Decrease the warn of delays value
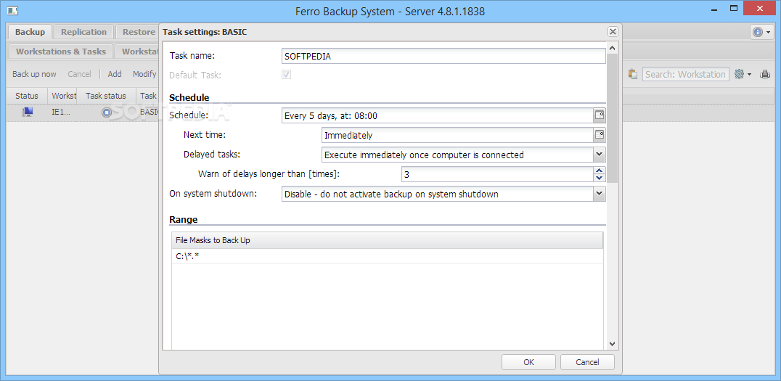781x381 pixels. pos(600,178)
